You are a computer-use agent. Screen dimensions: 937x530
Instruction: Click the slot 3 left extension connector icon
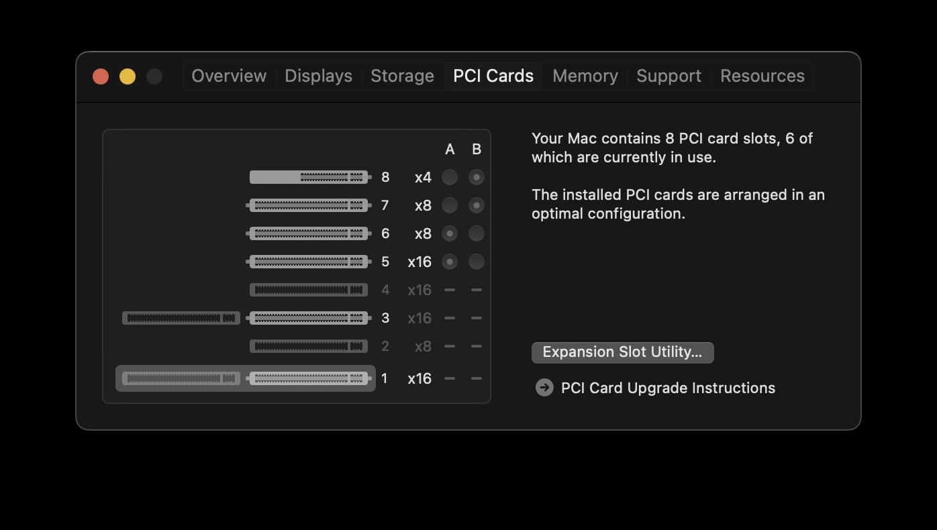point(181,318)
